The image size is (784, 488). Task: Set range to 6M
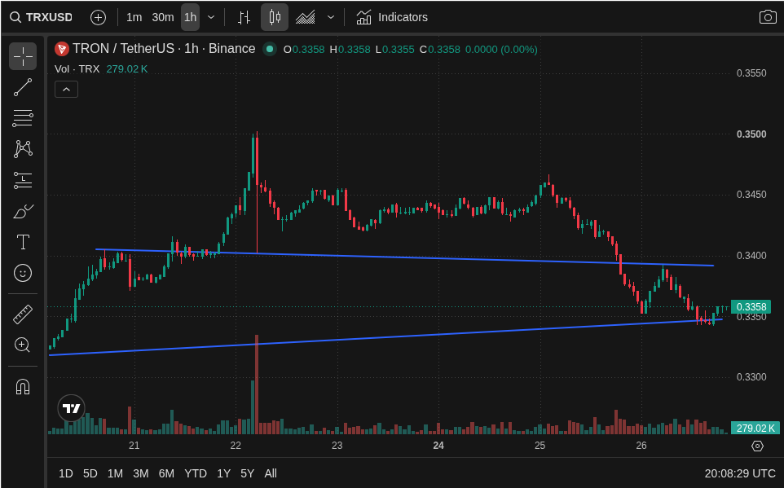tap(166, 473)
